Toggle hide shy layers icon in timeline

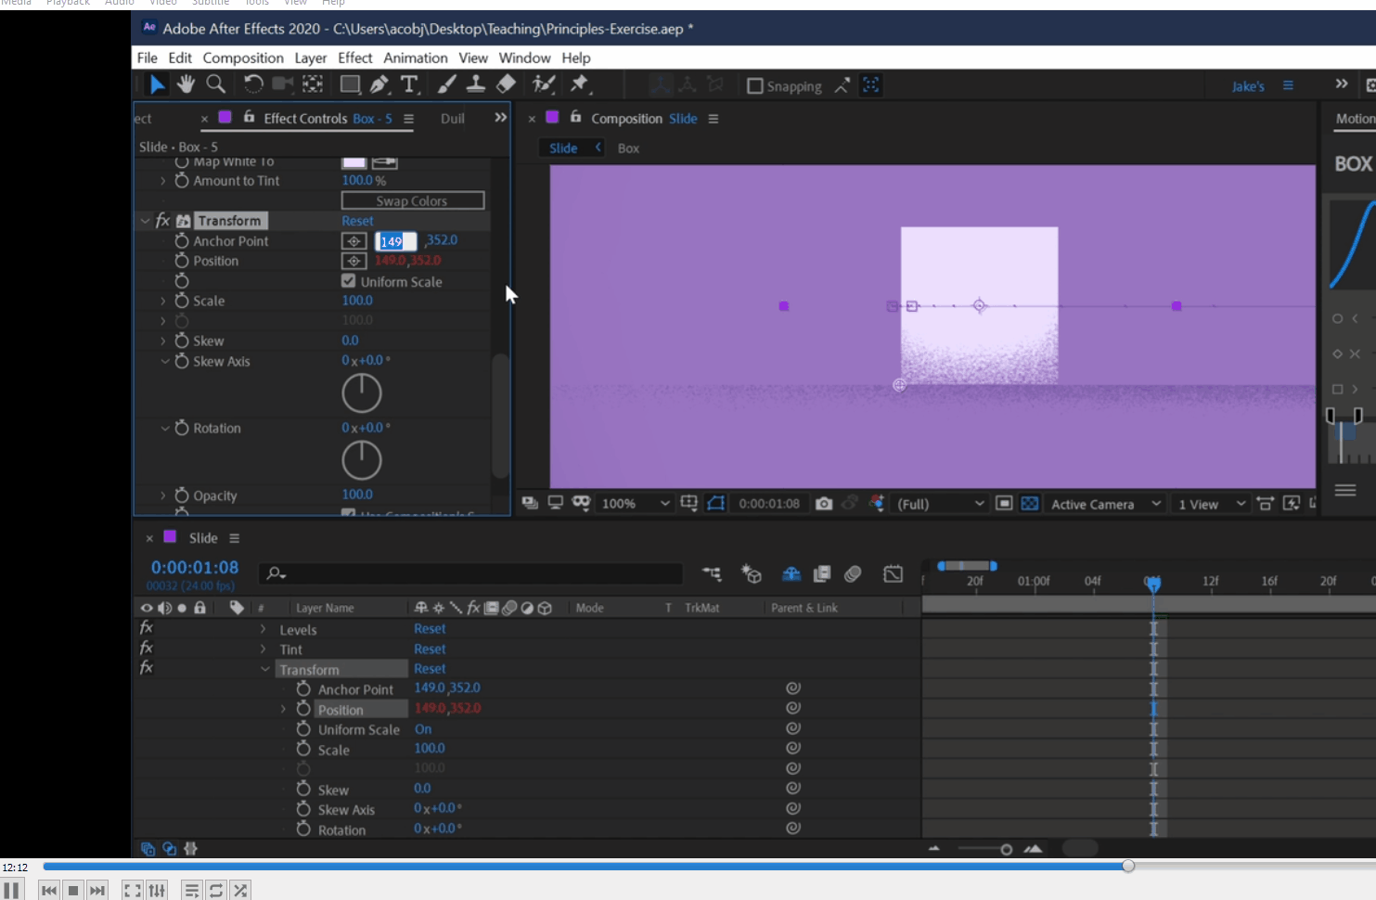(x=791, y=574)
